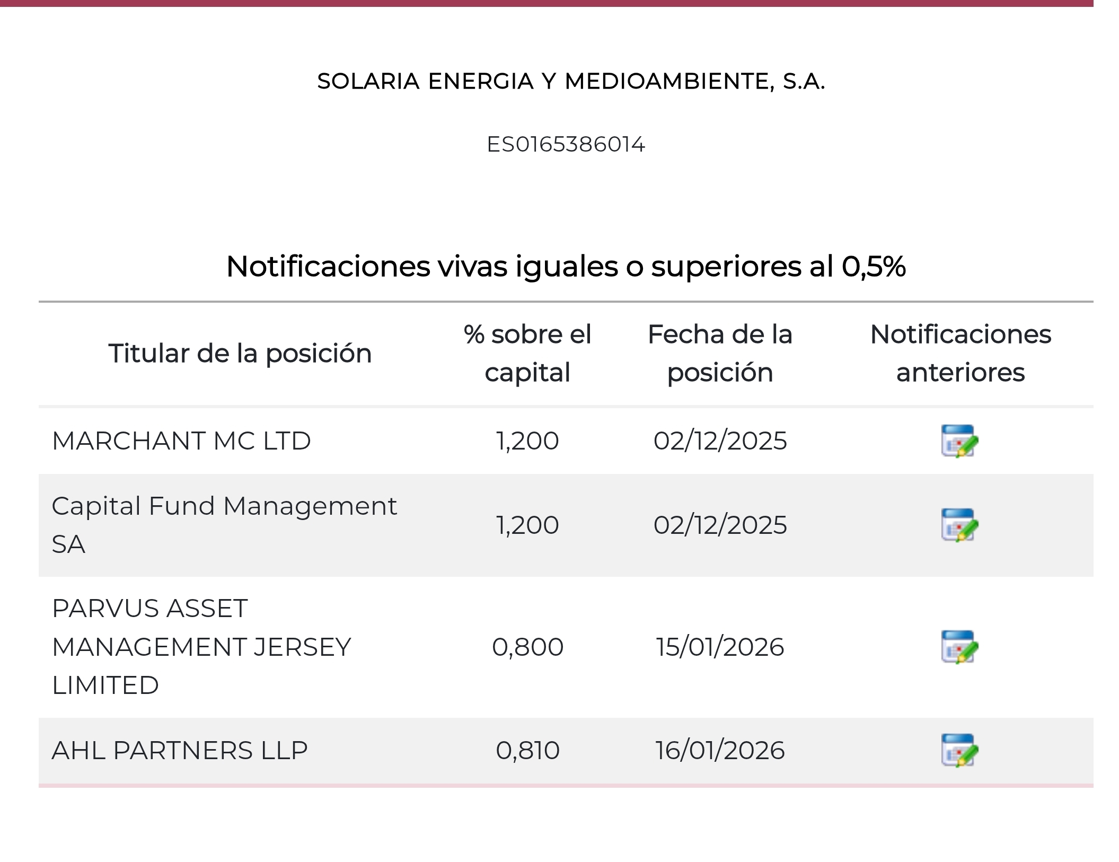The width and height of the screenshot is (1119, 862).
Task: Click the 'Notificaciones anteriores' column header
Action: (x=961, y=354)
